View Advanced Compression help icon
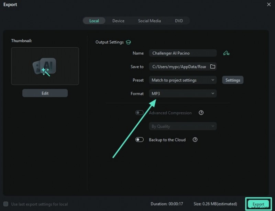The height and width of the screenshot is (211, 275). point(201,112)
